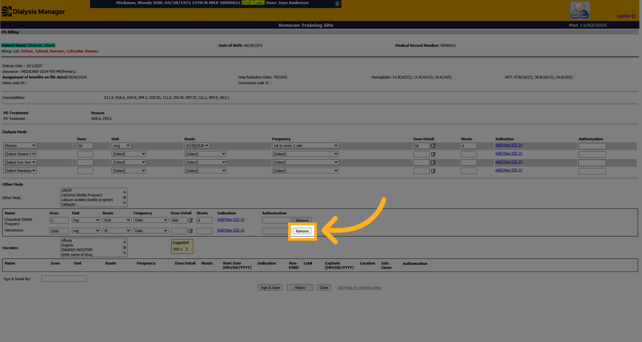Open Iron Series row dose detail edit icon
This screenshot has height=342, width=642.
pos(433,162)
